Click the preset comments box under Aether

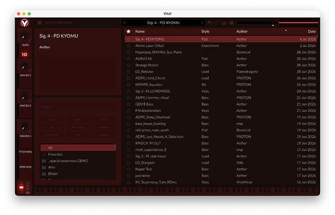tap(78, 73)
